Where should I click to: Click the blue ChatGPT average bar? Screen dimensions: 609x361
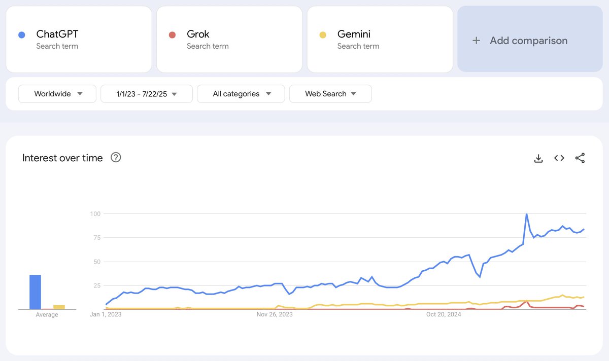[35, 292]
